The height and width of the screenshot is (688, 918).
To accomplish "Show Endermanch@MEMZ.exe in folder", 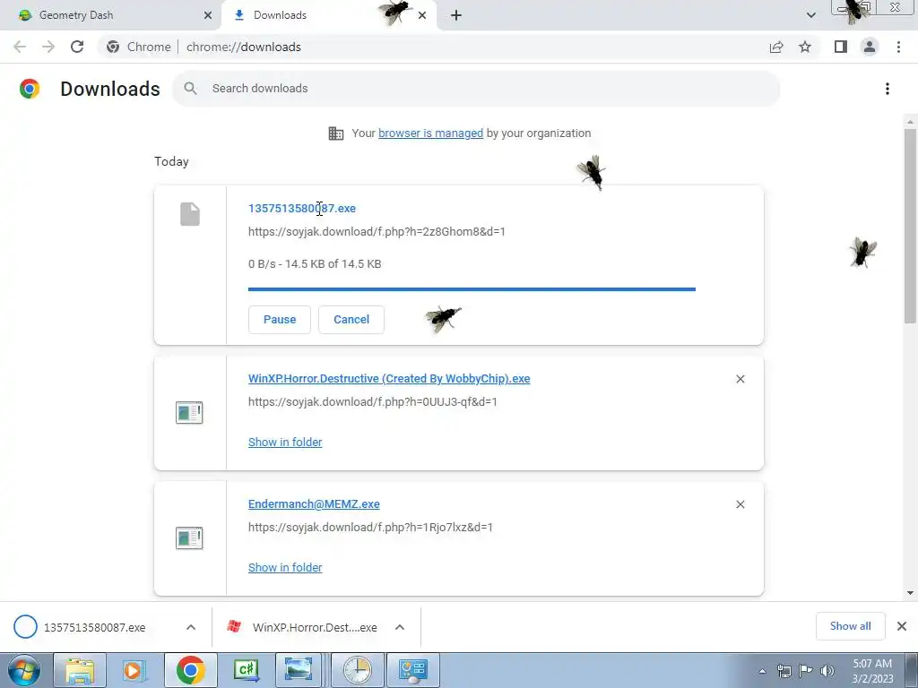I will tap(284, 567).
